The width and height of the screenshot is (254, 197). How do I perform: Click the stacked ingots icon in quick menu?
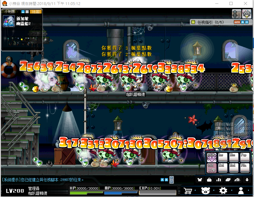click(x=238, y=180)
